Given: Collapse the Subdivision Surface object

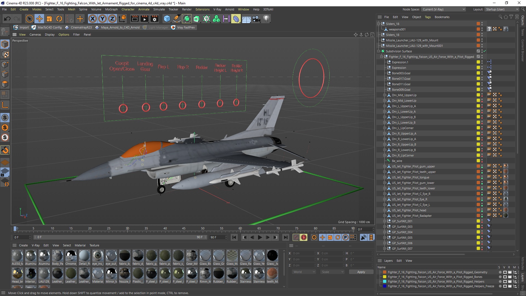Looking at the screenshot, I should point(379,51).
